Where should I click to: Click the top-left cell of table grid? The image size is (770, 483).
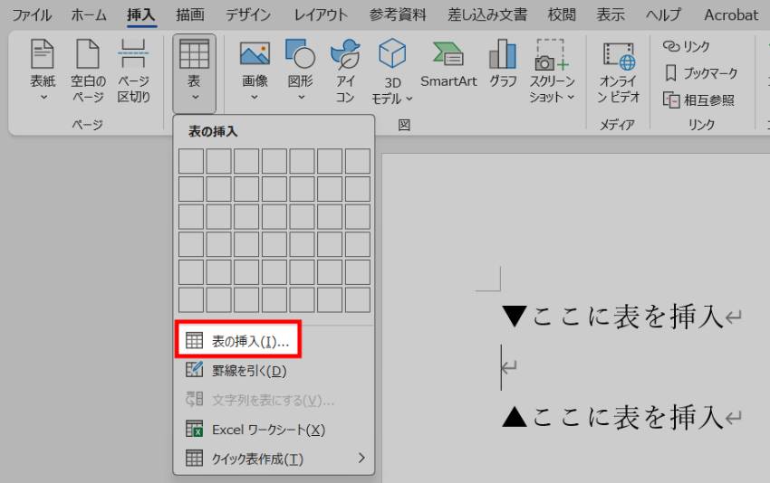[191, 161]
